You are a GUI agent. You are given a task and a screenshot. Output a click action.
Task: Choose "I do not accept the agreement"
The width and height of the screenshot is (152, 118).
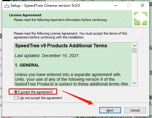16,98
